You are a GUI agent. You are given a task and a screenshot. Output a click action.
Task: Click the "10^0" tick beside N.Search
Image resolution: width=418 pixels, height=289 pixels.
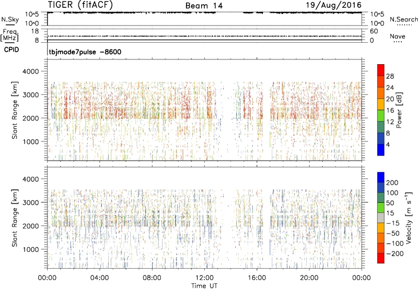point(377,23)
